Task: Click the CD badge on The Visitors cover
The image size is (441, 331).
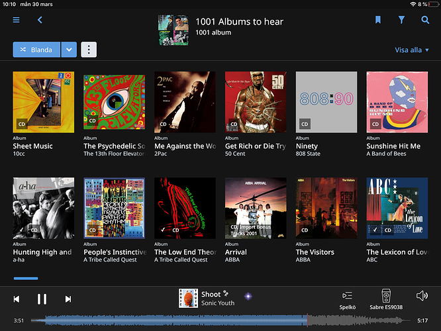Action: coord(305,230)
